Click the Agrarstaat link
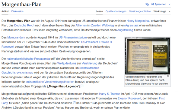This screenshot has width=178, height=112. point(132,26)
